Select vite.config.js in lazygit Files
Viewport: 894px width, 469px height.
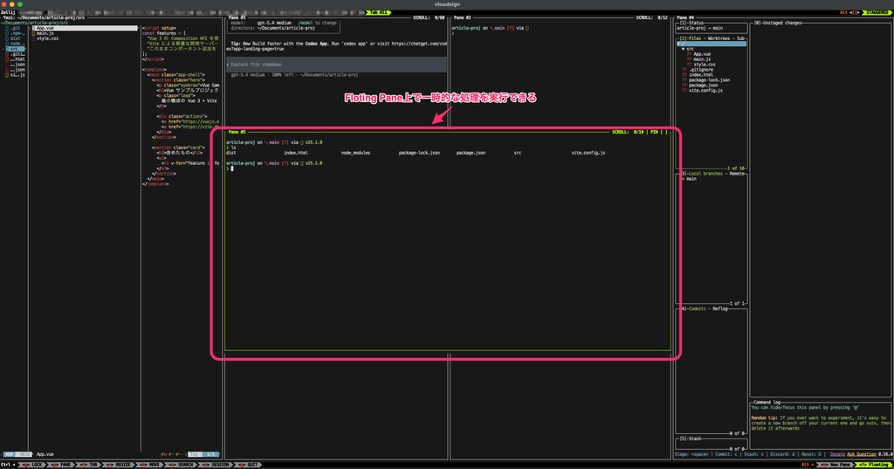tap(705, 90)
